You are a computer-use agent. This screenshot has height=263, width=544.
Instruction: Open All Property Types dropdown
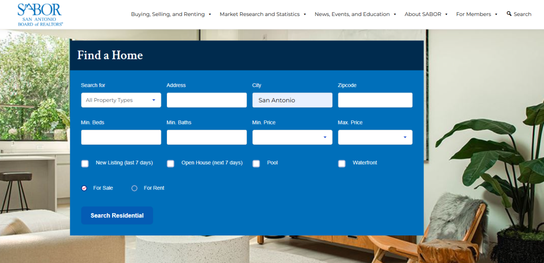pos(121,100)
